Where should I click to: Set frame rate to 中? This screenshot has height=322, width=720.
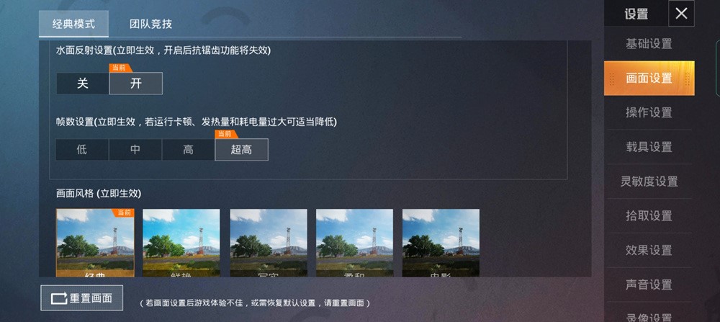pyautogui.click(x=135, y=150)
